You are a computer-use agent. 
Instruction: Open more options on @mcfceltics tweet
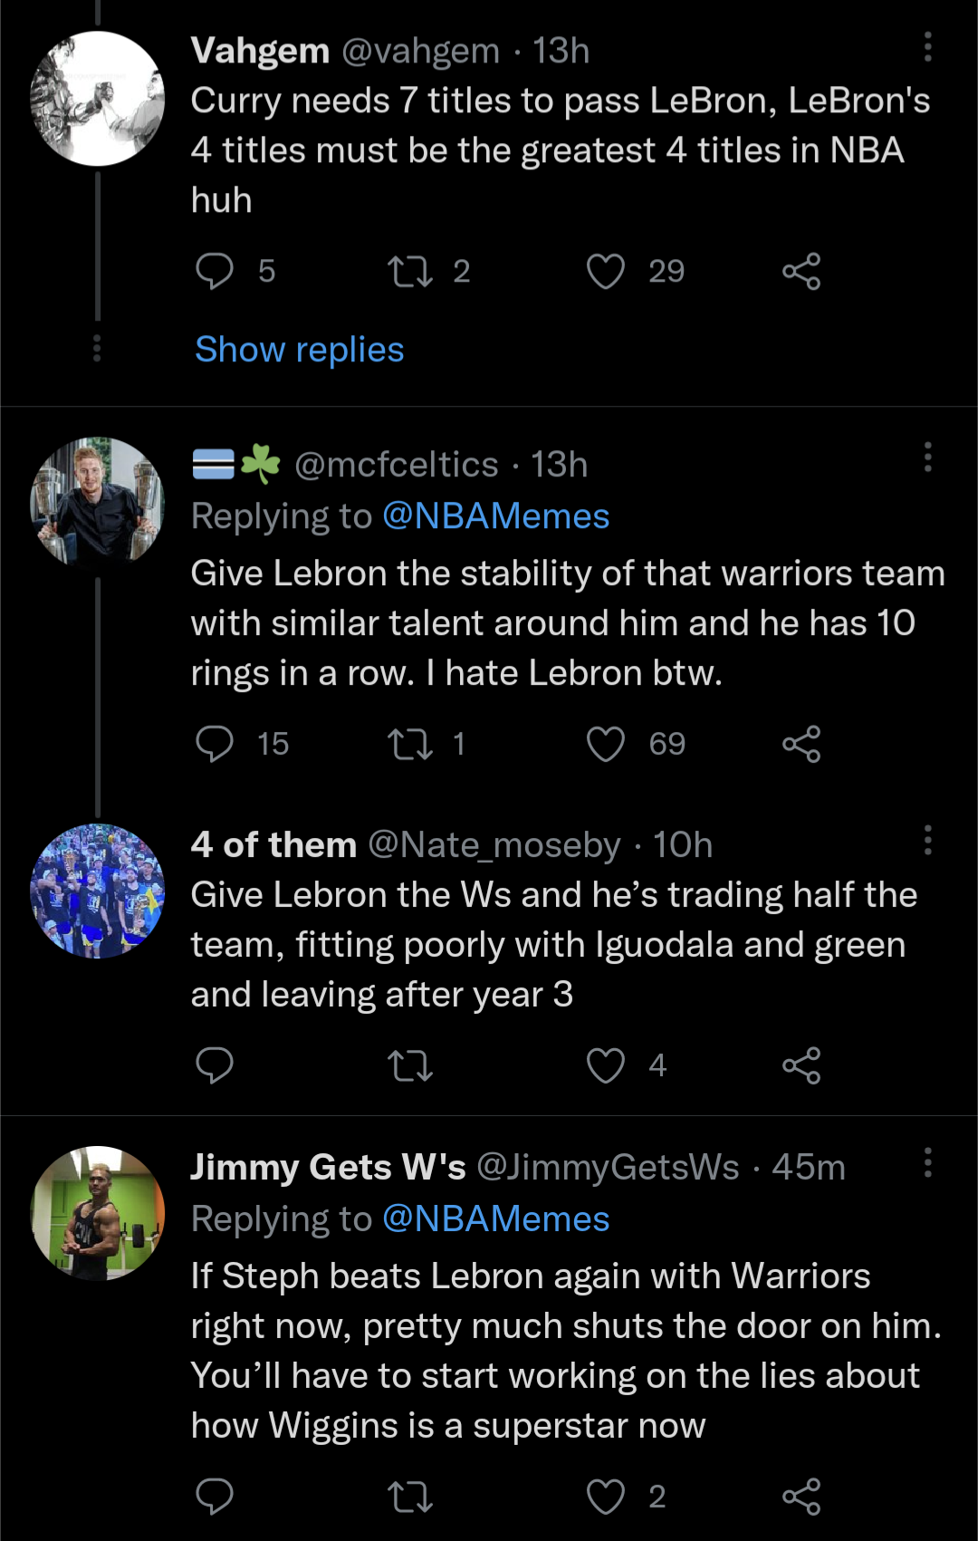927,457
